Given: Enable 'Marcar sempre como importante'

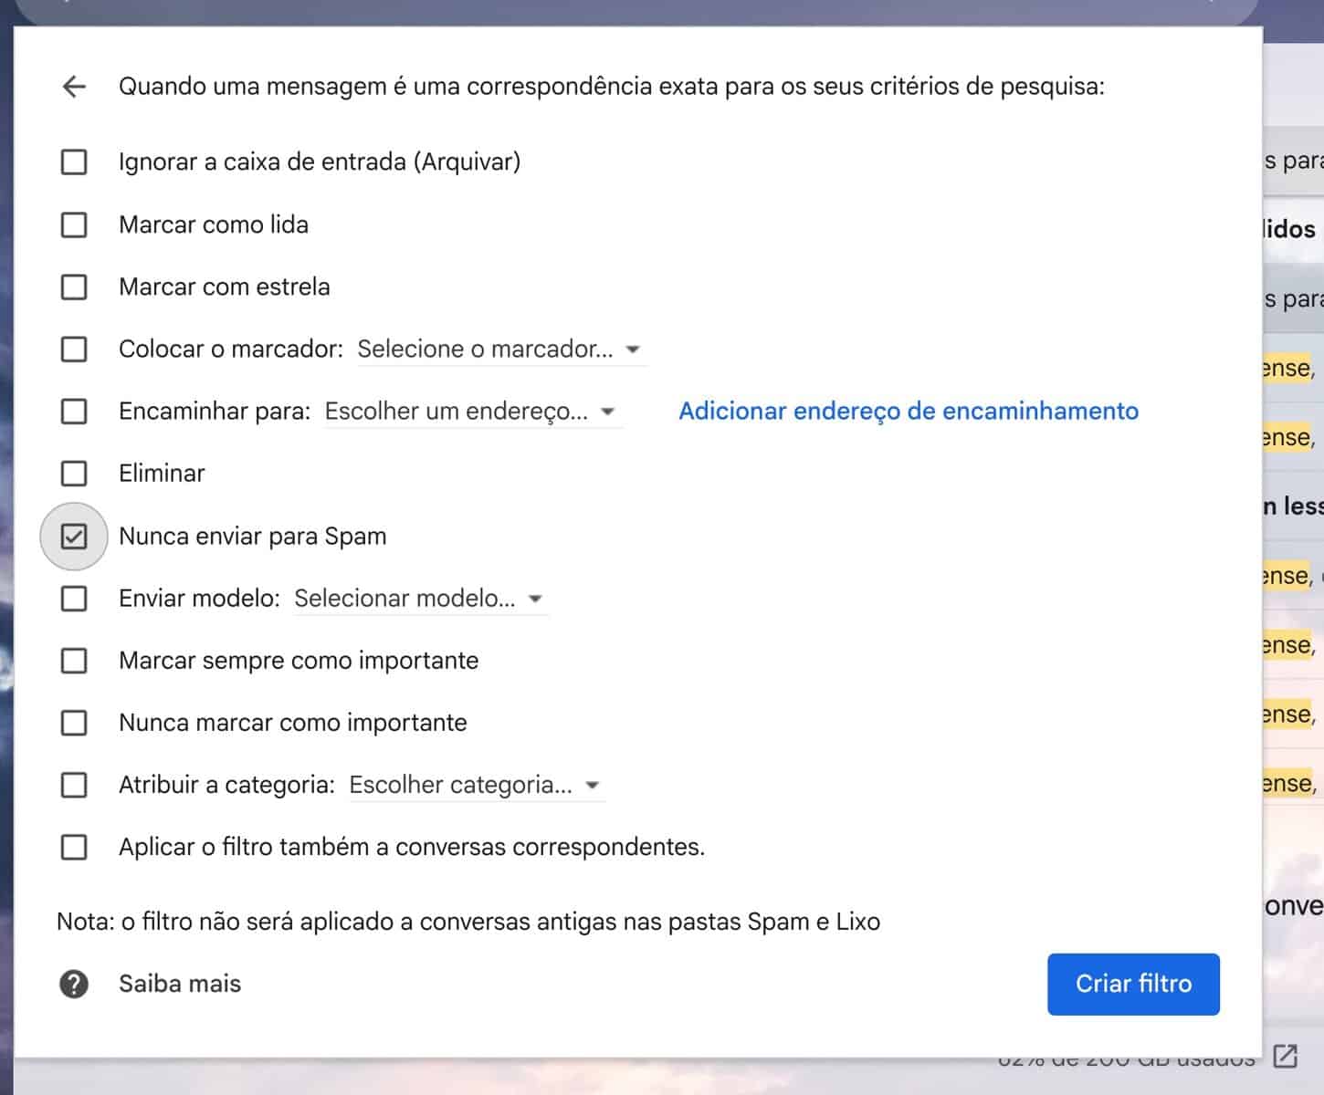Looking at the screenshot, I should tap(74, 661).
